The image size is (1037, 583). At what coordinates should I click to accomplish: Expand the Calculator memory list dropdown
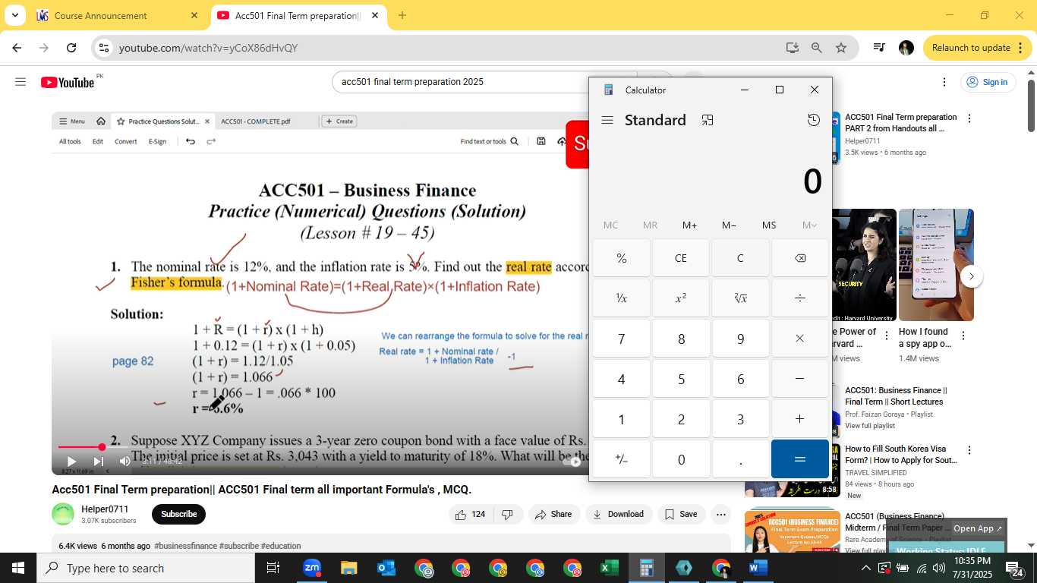tap(809, 225)
